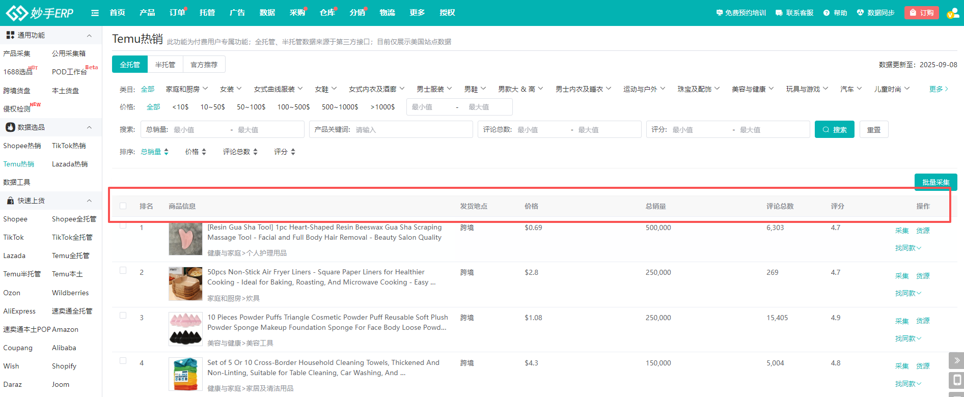Open the user avatar icon

[953, 13]
